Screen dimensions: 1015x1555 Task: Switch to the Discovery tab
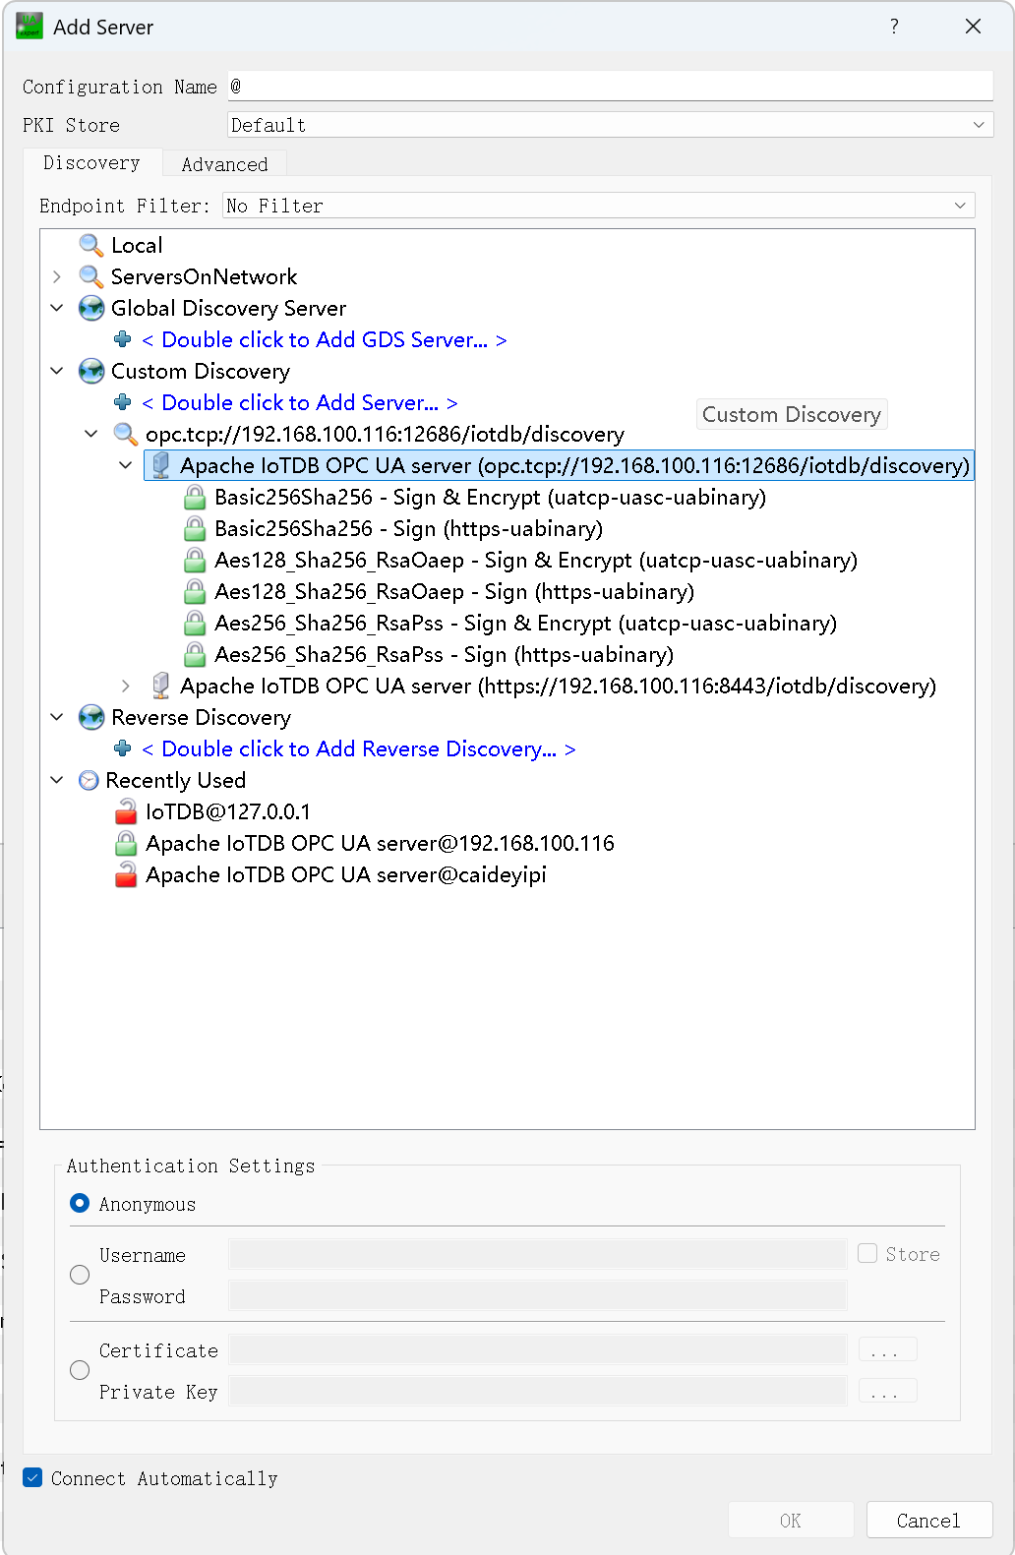(x=91, y=163)
